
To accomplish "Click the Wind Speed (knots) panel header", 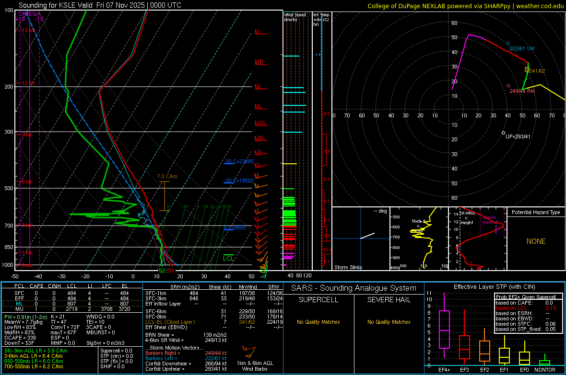I will (x=295, y=17).
